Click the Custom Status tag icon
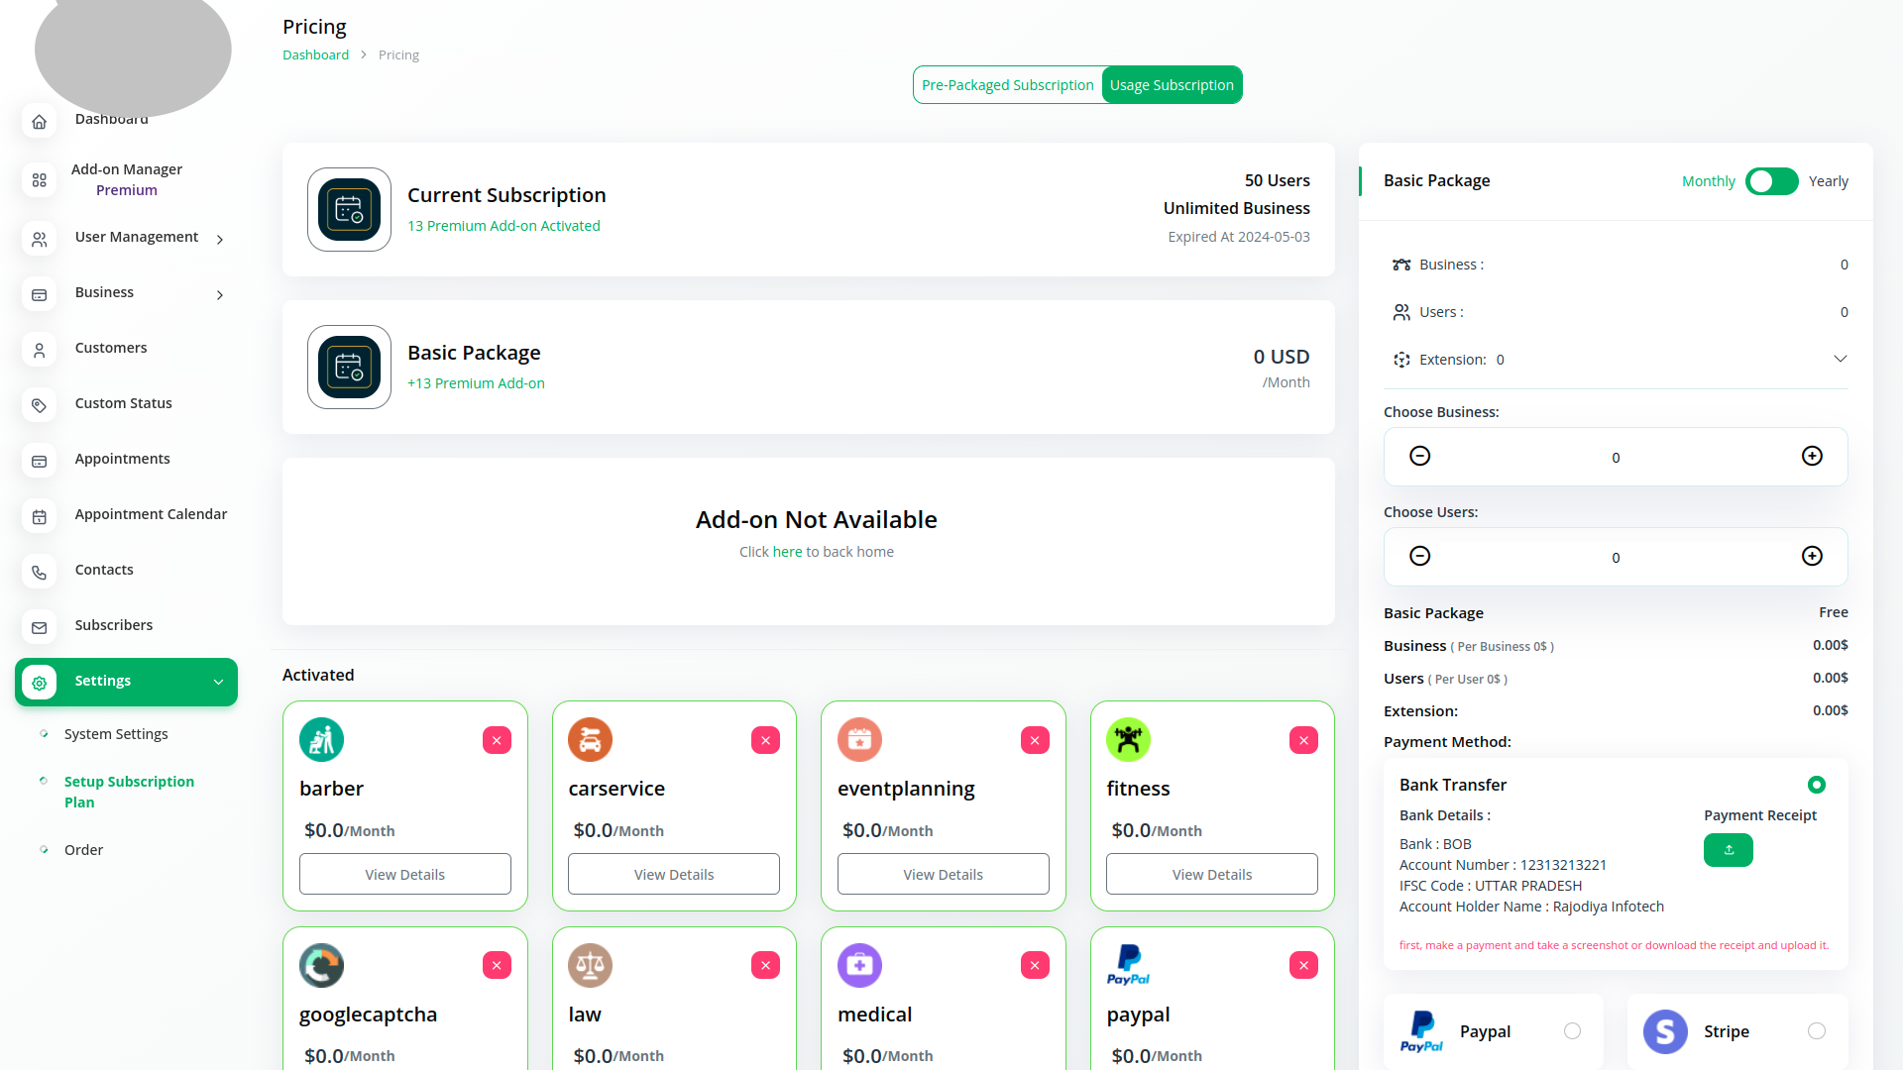The image size is (1903, 1070). (40, 406)
